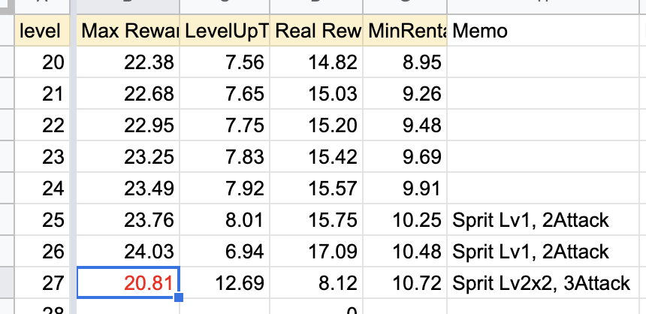Click memo cell Sprit Lv2x2, 3Attack
This screenshot has height=314, width=646.
tap(542, 282)
